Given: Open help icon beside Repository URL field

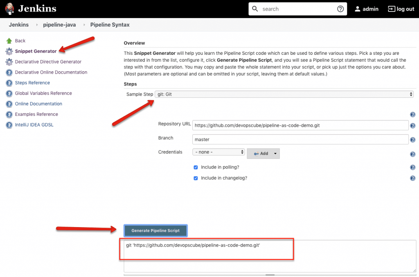Looking at the screenshot, I should pyautogui.click(x=412, y=126).
